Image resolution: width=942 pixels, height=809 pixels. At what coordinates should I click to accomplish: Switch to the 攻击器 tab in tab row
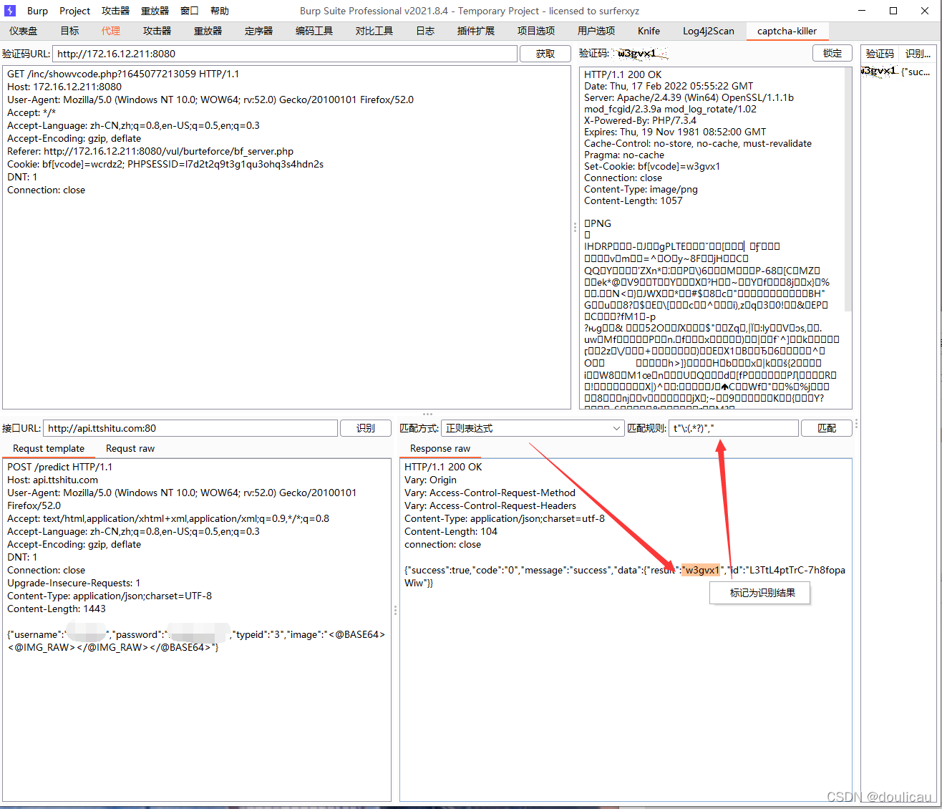[157, 31]
